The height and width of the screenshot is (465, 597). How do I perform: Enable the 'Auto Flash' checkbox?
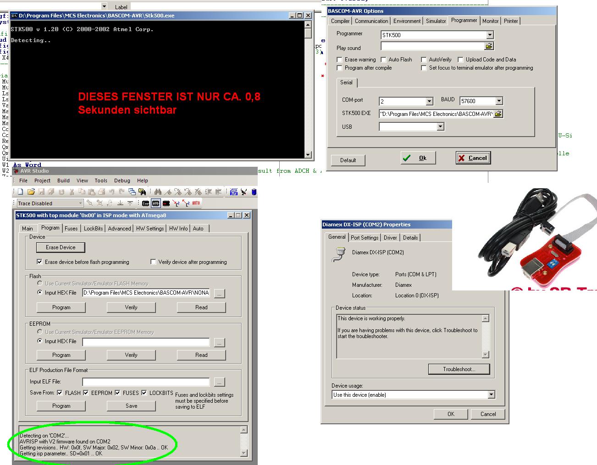[383, 60]
